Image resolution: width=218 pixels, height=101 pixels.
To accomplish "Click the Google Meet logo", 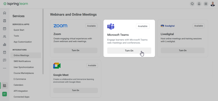I will click(x=57, y=66).
